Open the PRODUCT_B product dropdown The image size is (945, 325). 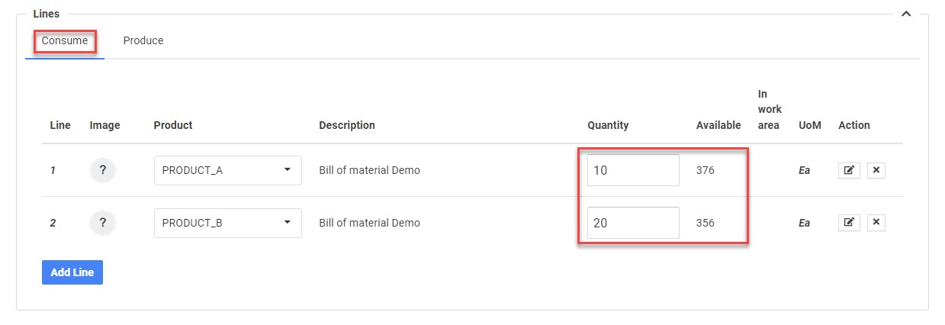coord(227,223)
